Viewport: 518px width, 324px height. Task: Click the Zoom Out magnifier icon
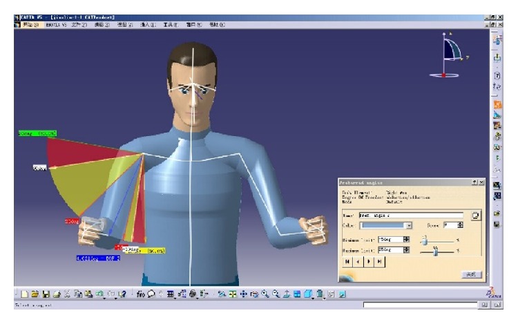click(276, 294)
